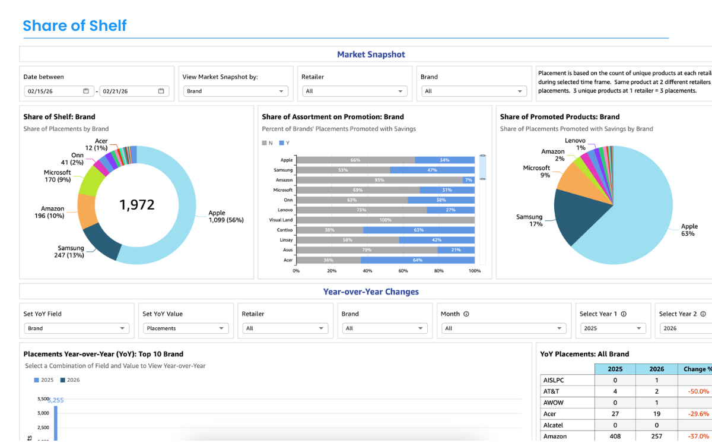The height and width of the screenshot is (443, 712).
Task: Click the Month info icon
Action: coord(466,314)
